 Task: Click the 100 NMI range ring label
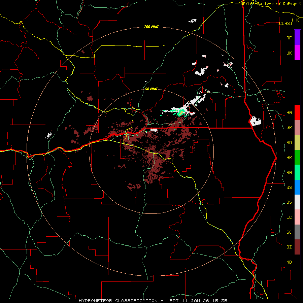point(151,27)
